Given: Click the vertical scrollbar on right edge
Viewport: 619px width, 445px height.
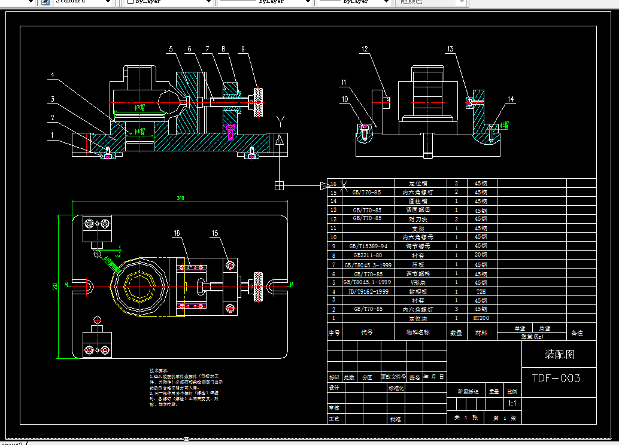Looking at the screenshot, I should click(x=615, y=221).
